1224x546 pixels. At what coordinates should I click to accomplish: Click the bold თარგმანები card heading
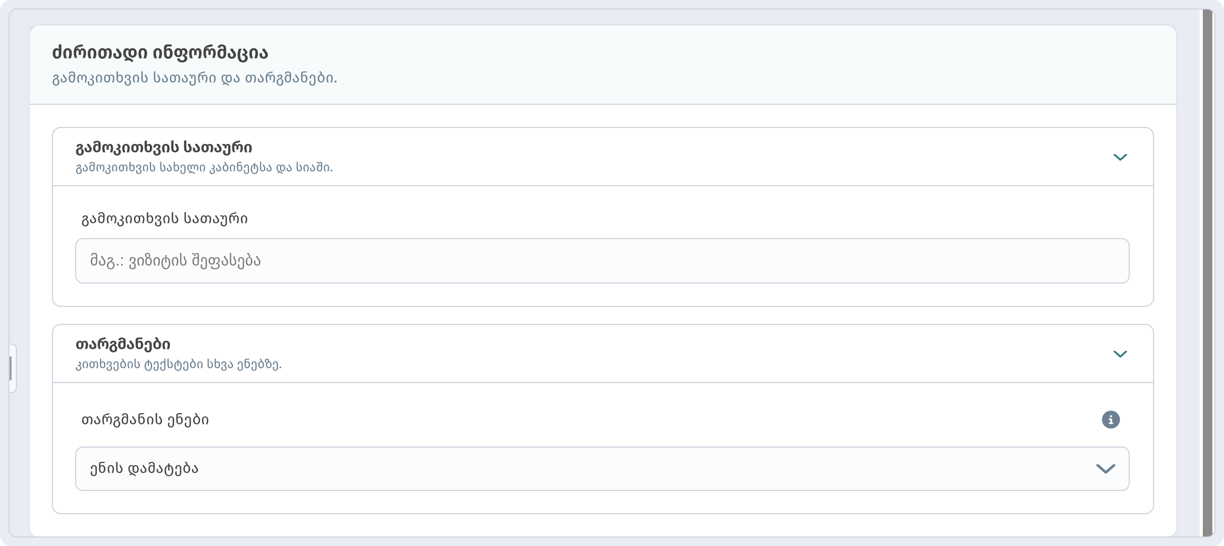coord(123,344)
